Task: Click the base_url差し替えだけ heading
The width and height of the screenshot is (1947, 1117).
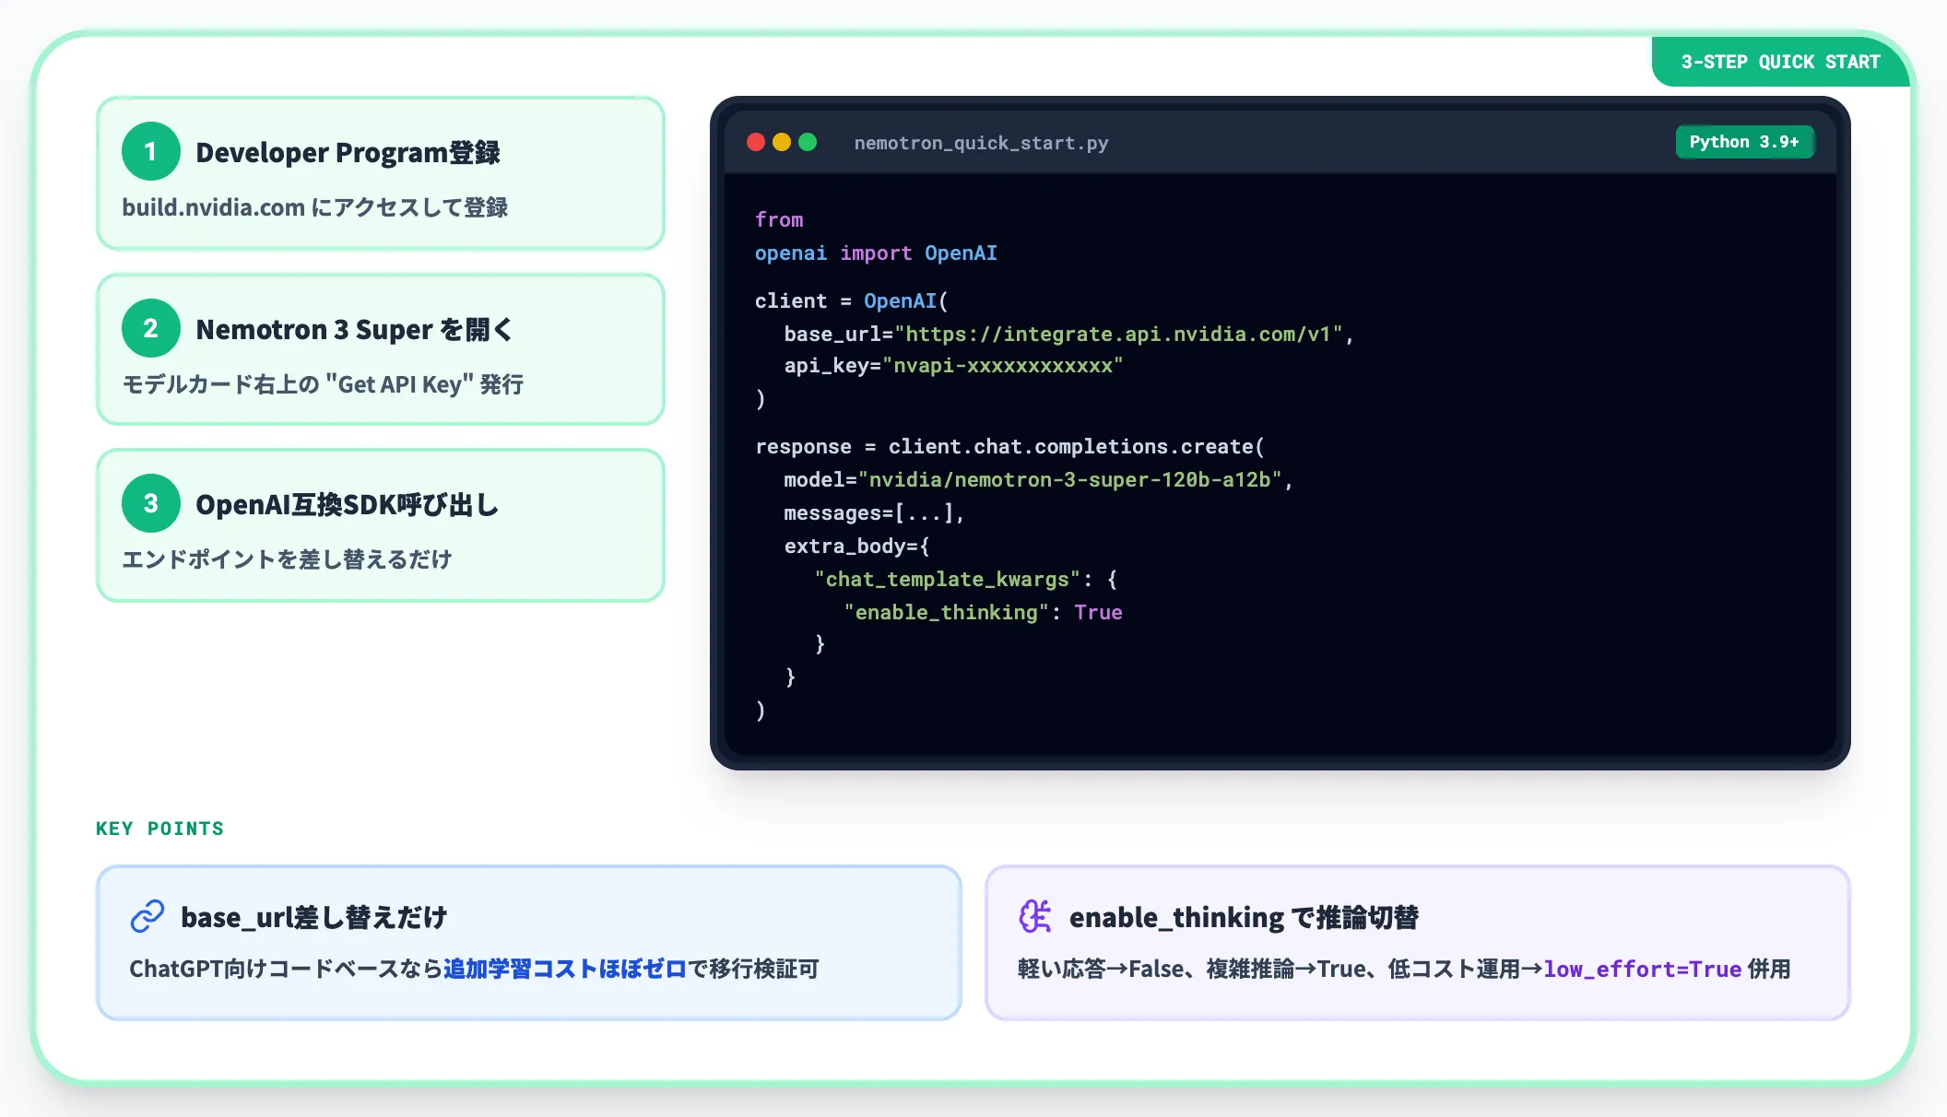Action: 313,917
